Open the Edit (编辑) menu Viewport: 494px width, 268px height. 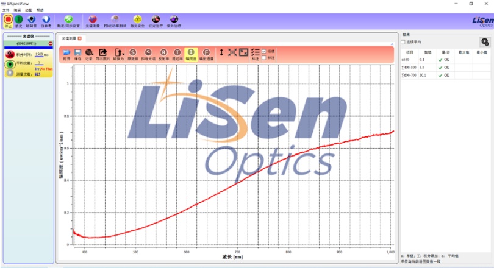coord(17,10)
